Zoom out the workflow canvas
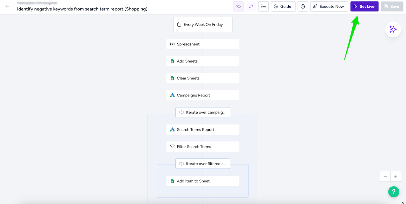 [385, 176]
